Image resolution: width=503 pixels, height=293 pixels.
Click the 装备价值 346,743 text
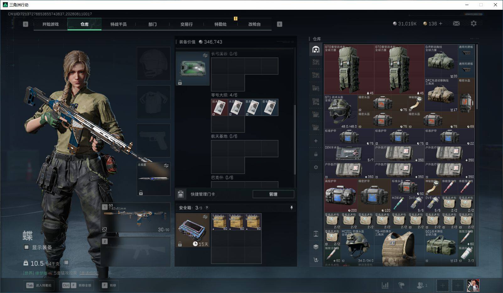[201, 42]
